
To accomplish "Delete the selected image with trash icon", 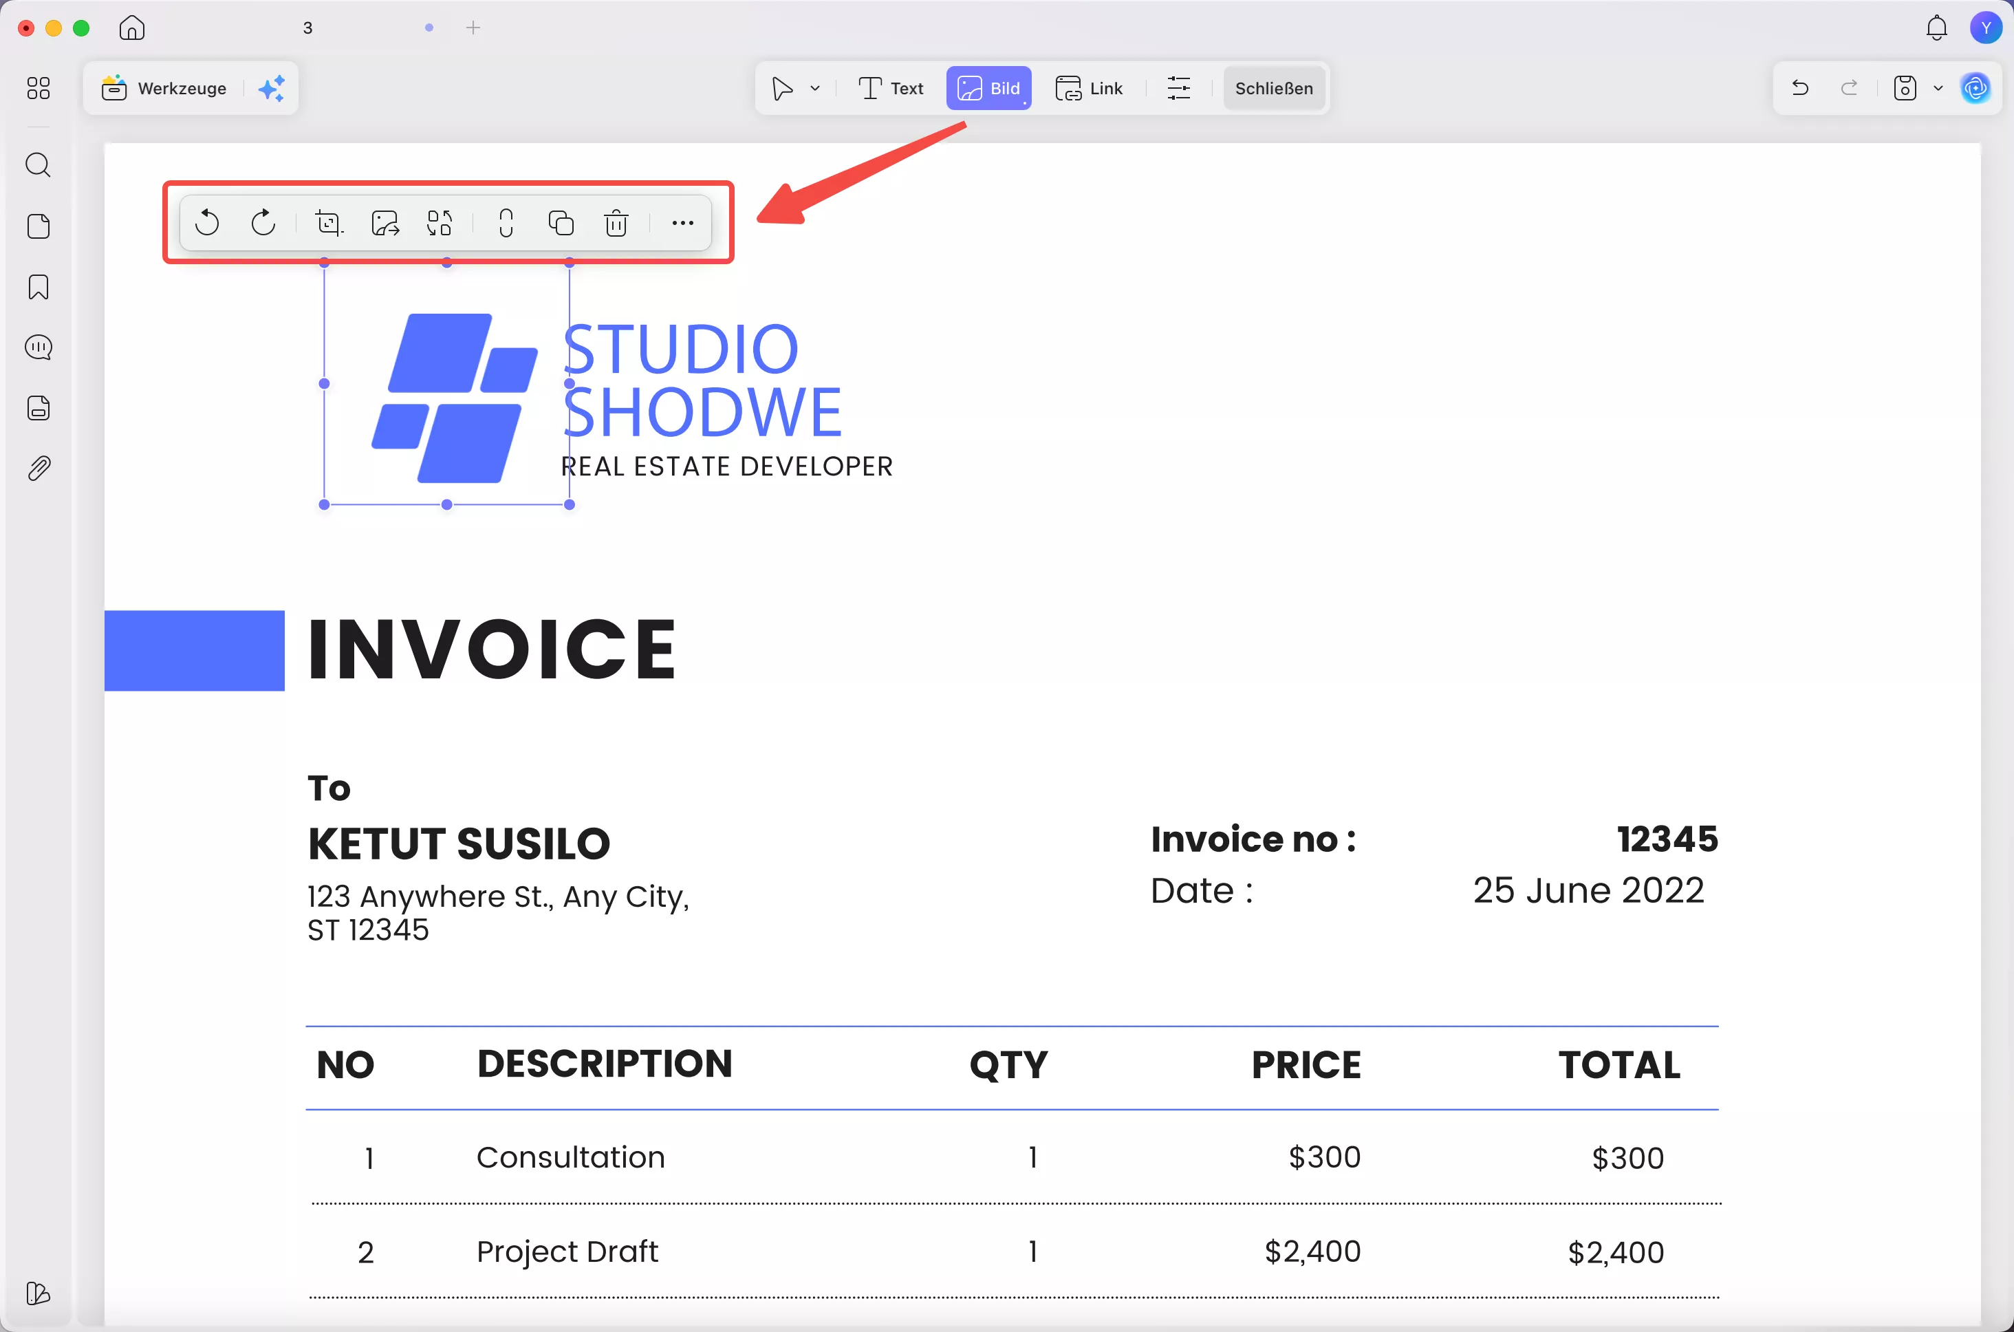I will coord(616,222).
